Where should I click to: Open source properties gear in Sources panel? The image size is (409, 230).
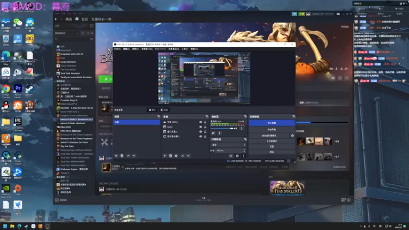176,156
